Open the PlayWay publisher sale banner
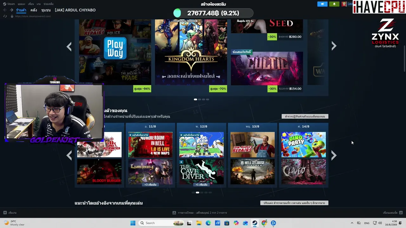This screenshot has width=406, height=228. (x=115, y=52)
